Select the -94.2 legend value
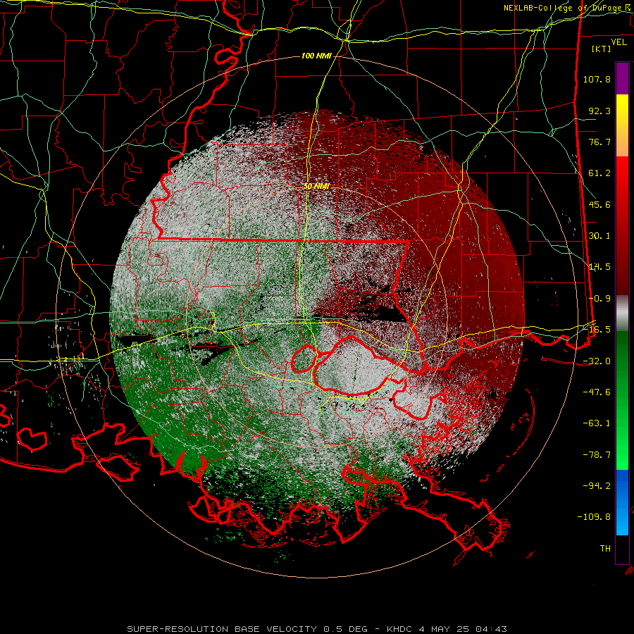The width and height of the screenshot is (634, 634). [x=597, y=486]
